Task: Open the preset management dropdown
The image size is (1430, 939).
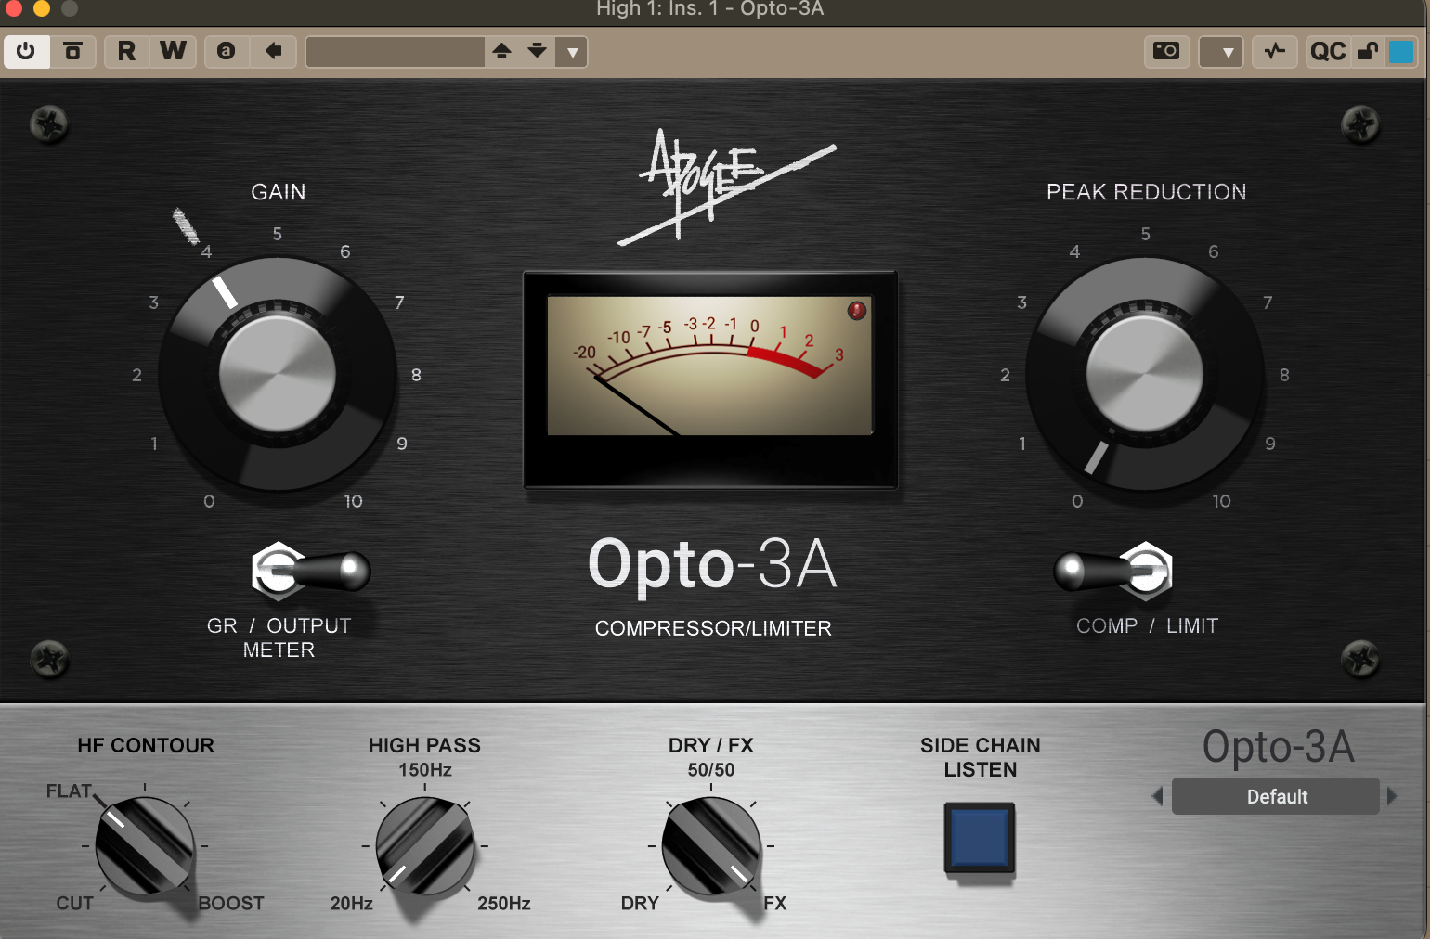Action: point(573,52)
